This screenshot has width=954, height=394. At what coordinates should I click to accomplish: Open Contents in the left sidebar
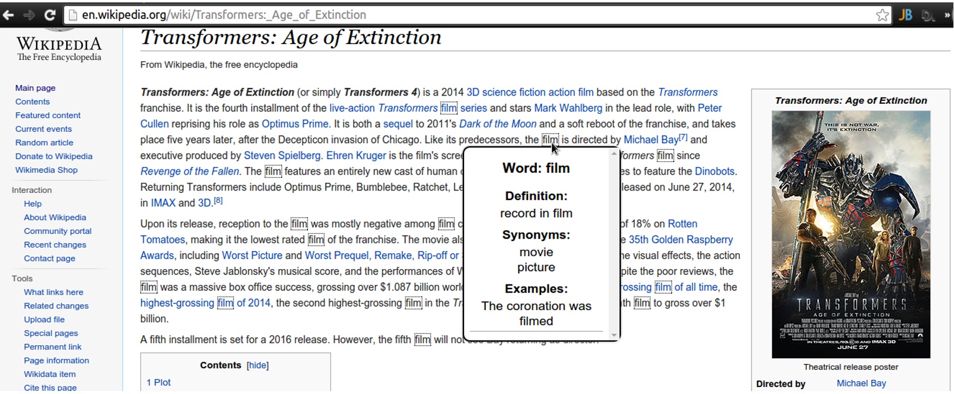click(32, 101)
